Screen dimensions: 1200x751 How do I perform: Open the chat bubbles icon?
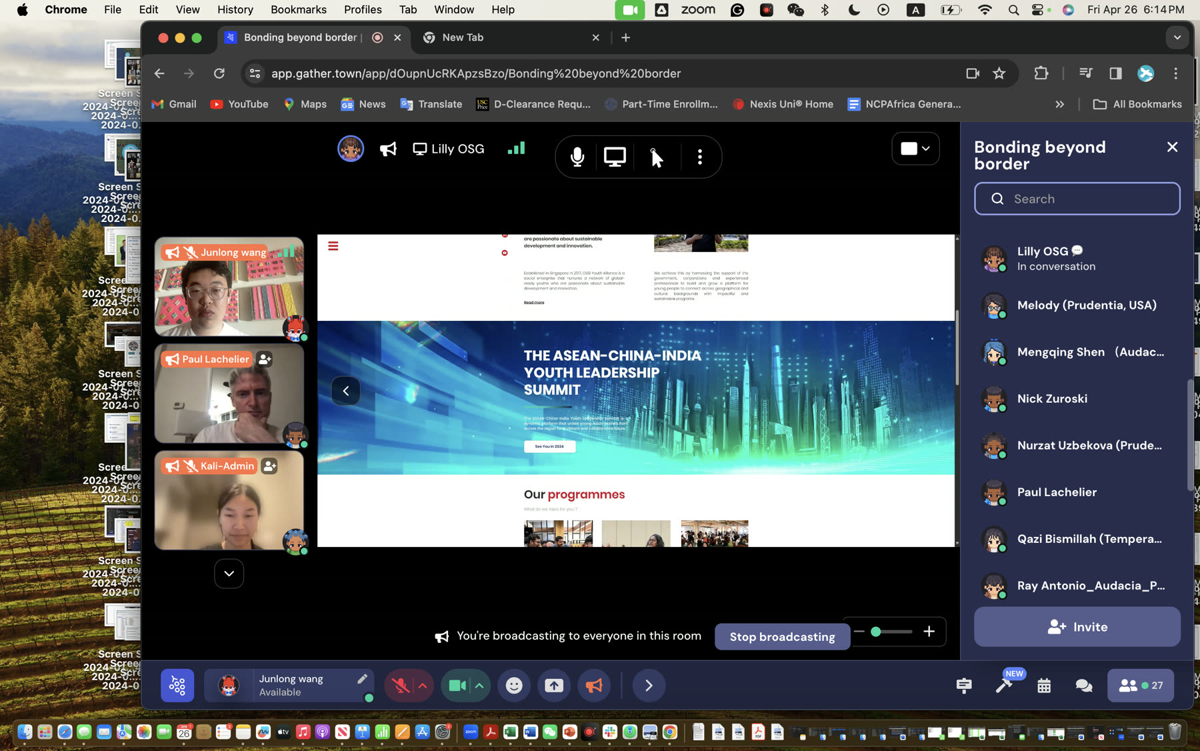coord(1084,685)
